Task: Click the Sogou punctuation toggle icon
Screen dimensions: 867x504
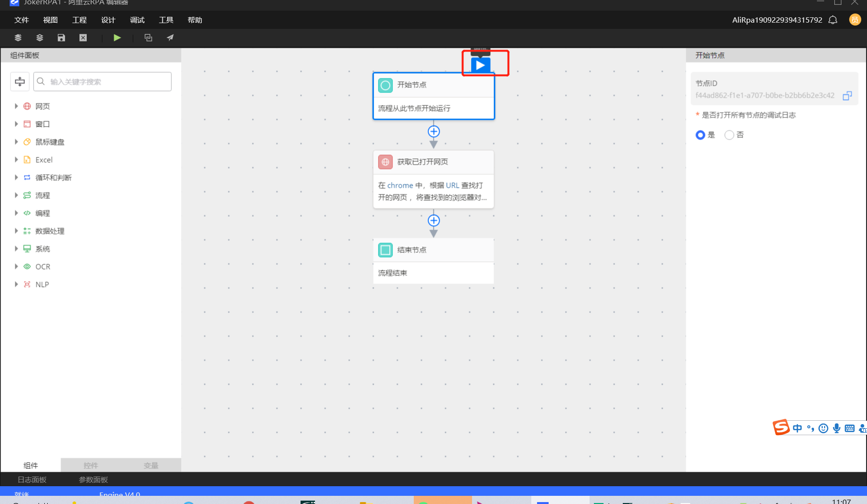Action: tap(811, 428)
